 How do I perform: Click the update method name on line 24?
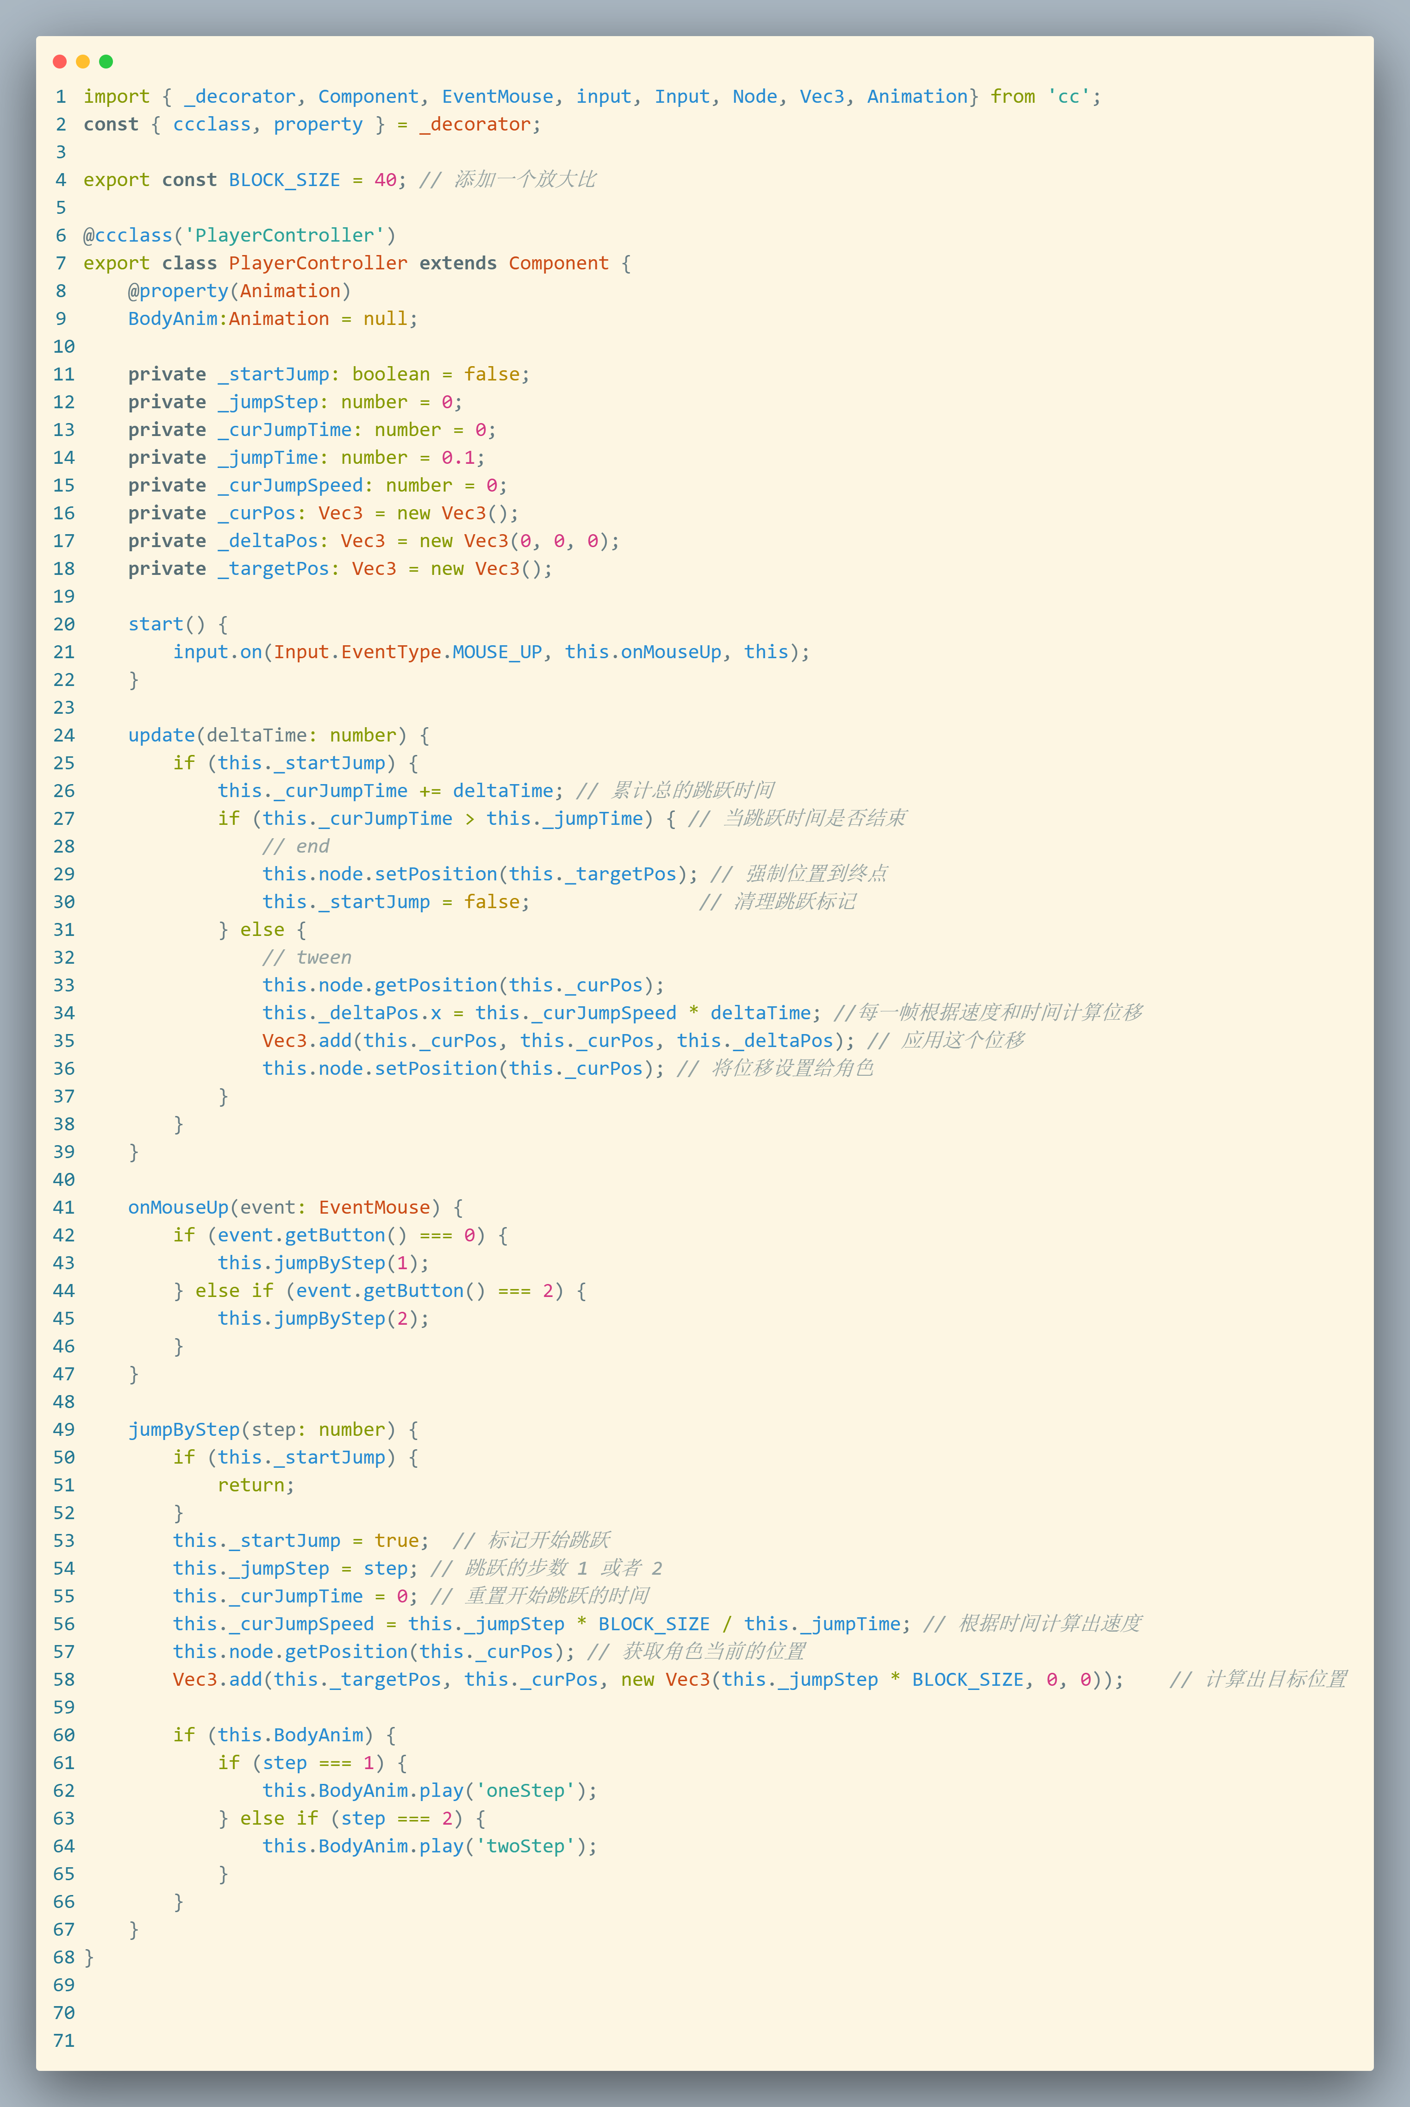161,735
